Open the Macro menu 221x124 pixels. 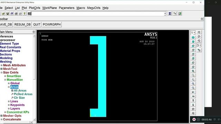[81, 8]
